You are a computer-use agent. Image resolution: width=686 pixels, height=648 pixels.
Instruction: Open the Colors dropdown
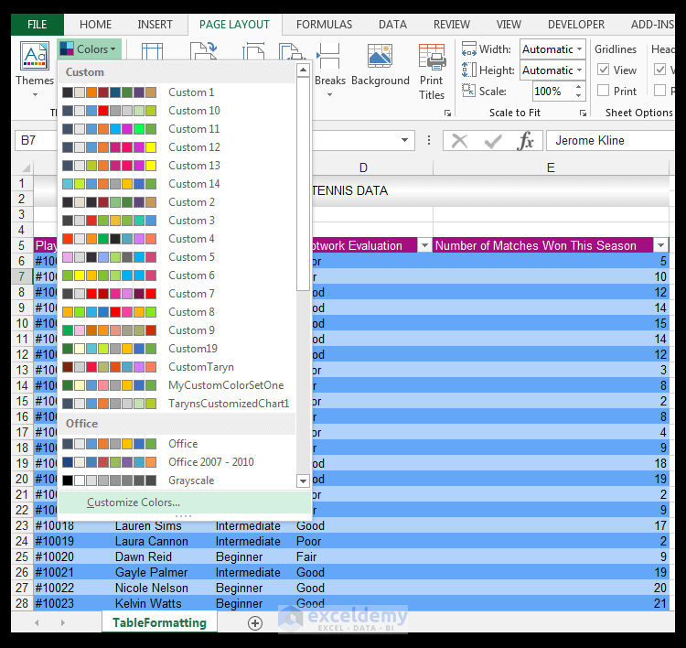coord(89,49)
